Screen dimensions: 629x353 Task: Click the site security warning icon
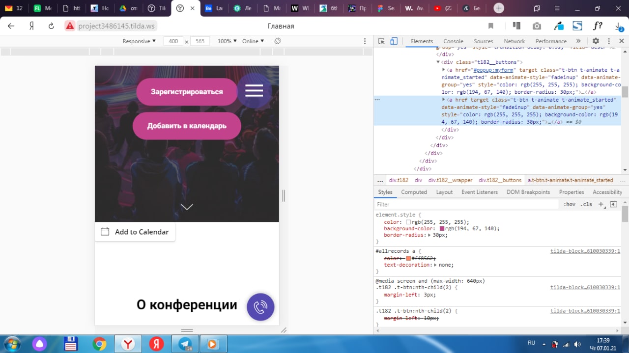pyautogui.click(x=70, y=26)
